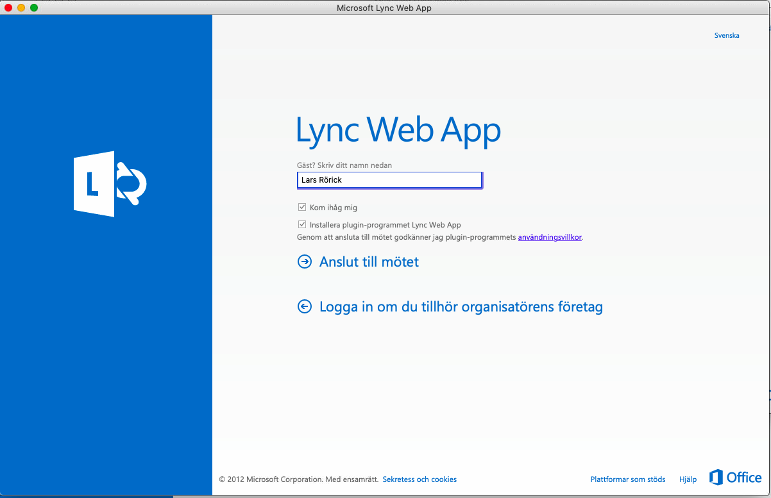Toggle Installera plugin-programmet Lync Web App checkbox
This screenshot has width=771, height=498.
click(x=301, y=225)
